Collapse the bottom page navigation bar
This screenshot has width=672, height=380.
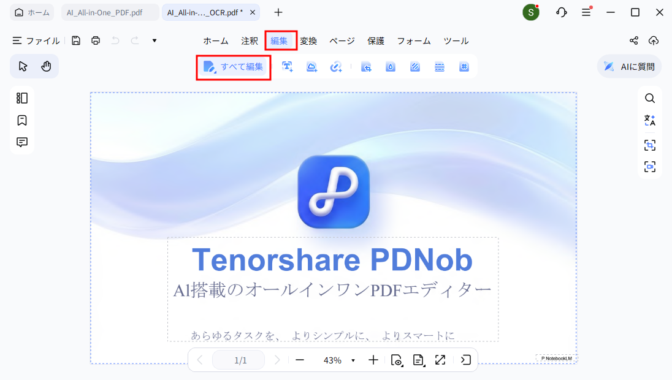pos(466,360)
